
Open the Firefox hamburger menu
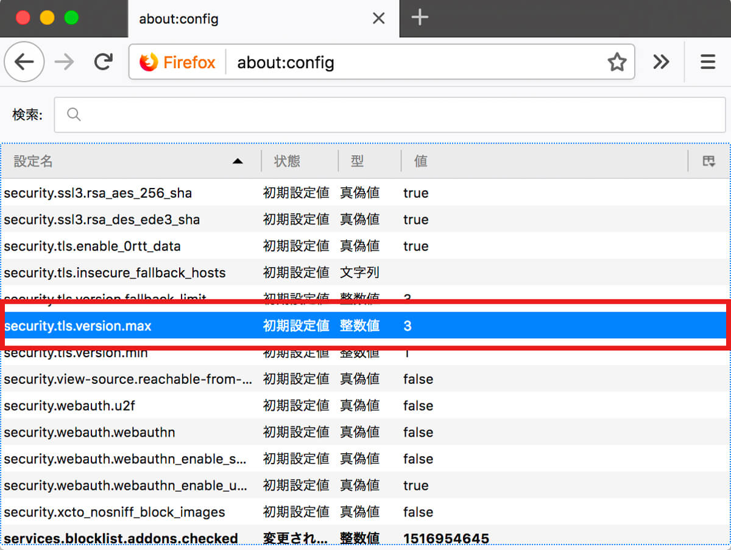point(707,61)
